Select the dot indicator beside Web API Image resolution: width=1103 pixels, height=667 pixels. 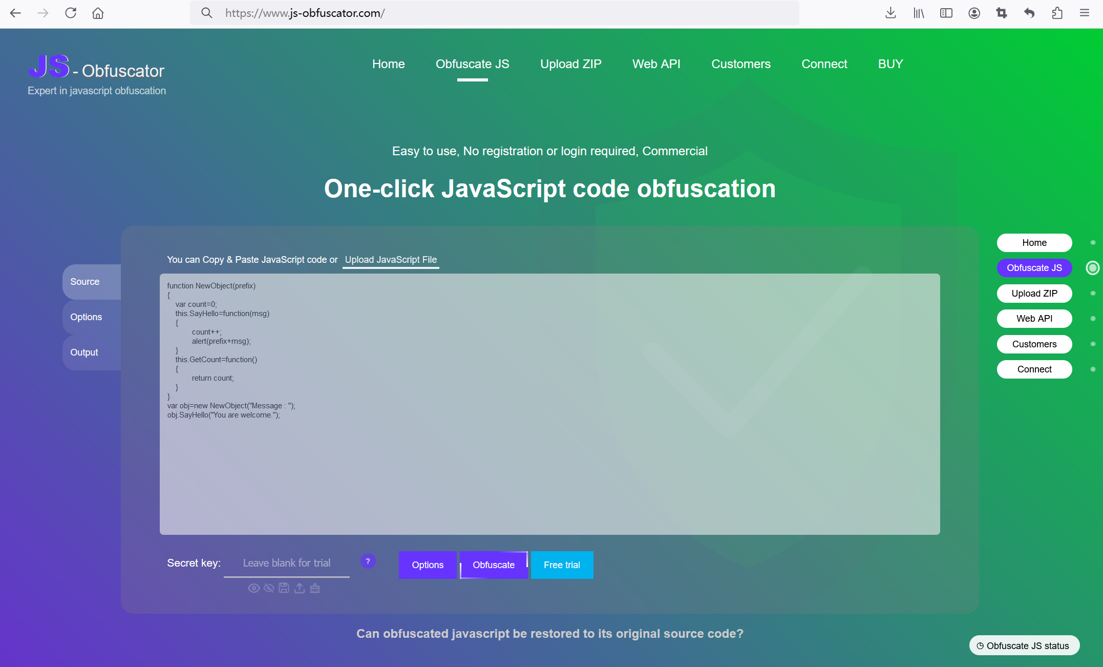tap(1093, 319)
